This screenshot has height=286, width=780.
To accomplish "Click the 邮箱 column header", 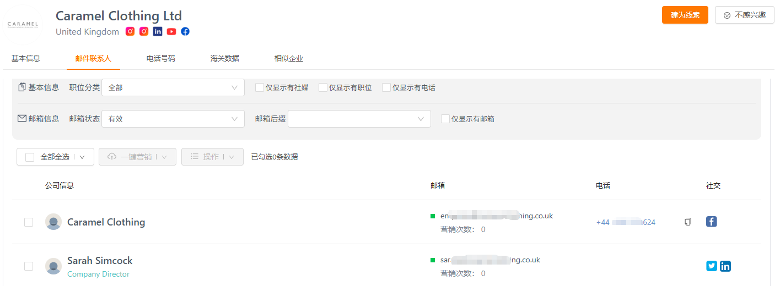I will (438, 185).
